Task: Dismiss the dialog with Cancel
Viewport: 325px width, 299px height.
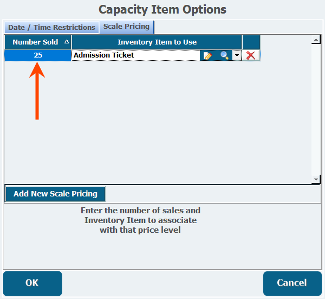Action: (x=292, y=283)
